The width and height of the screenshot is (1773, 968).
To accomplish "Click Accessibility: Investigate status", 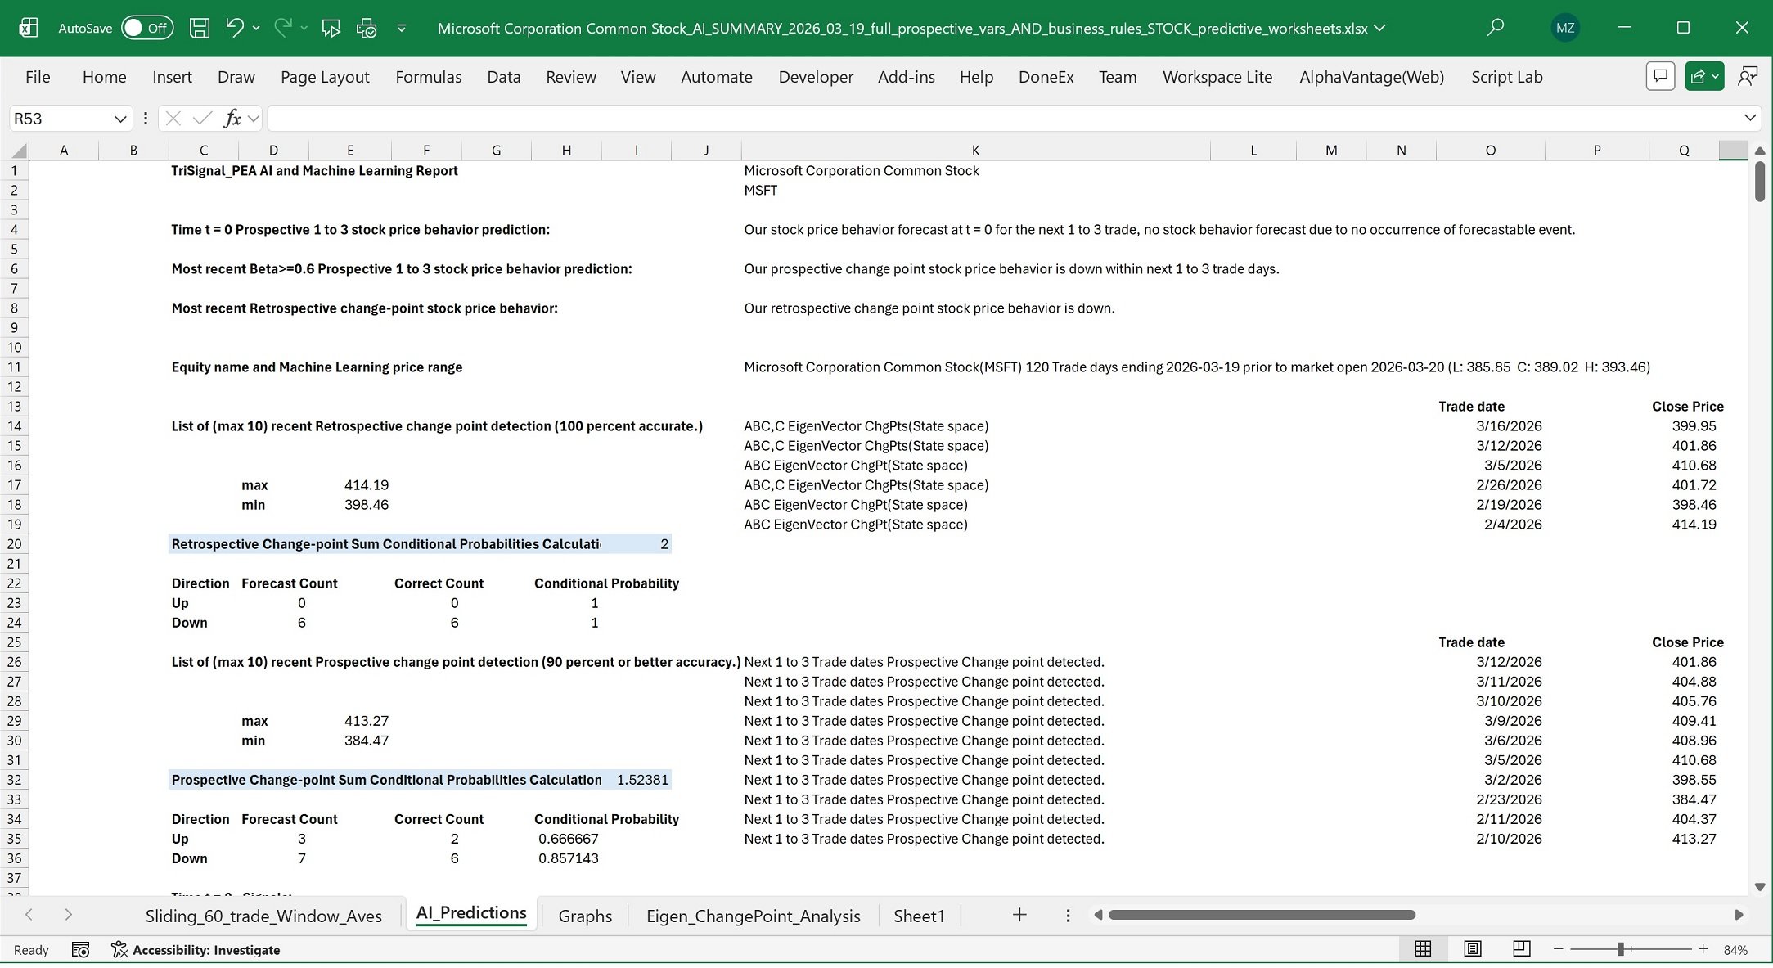I will [196, 950].
